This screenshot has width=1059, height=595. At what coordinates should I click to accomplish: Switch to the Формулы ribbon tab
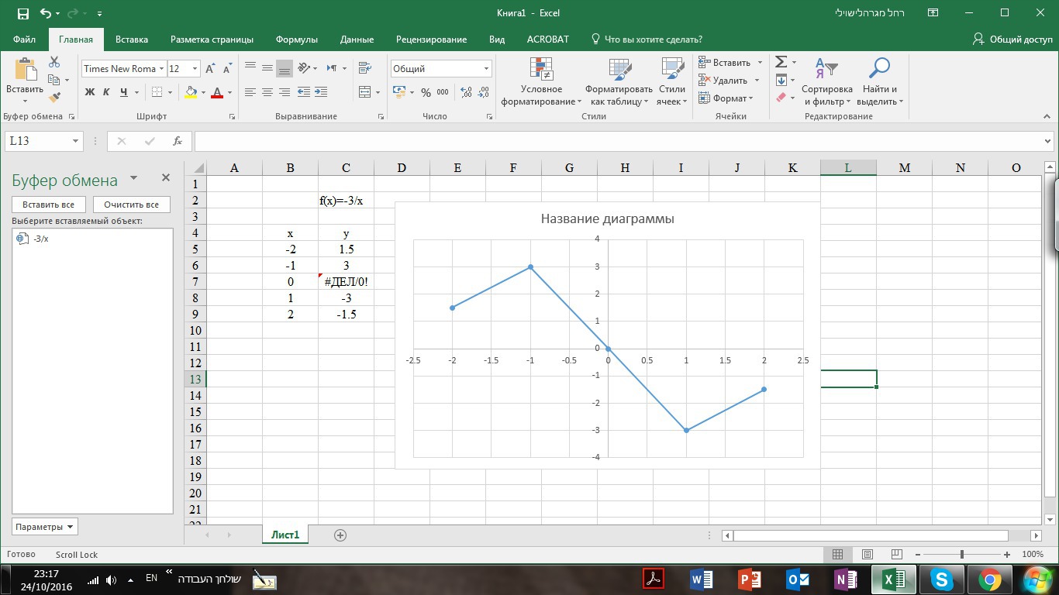click(x=296, y=40)
